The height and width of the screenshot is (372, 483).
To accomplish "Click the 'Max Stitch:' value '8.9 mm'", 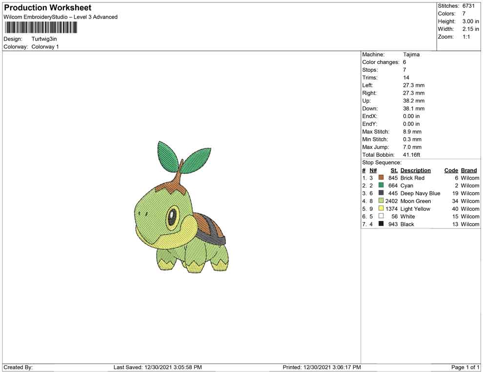I will 412,132.
